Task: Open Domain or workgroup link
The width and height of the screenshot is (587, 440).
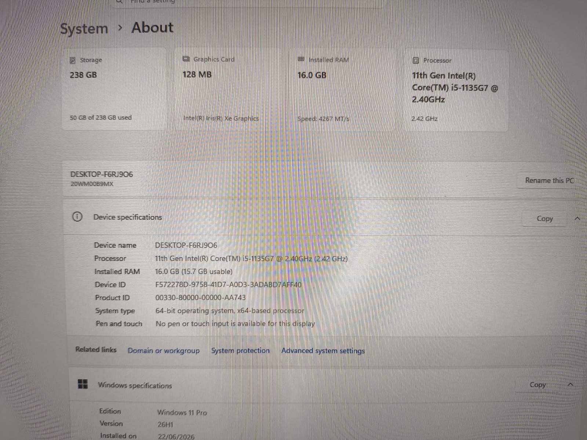Action: (164, 351)
